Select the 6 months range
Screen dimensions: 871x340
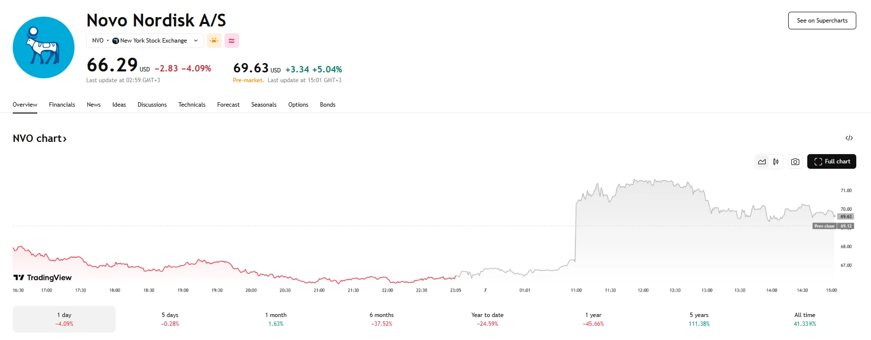click(382, 319)
